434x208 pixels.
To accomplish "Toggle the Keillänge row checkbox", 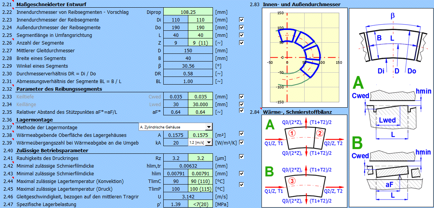I will [x=241, y=104].
